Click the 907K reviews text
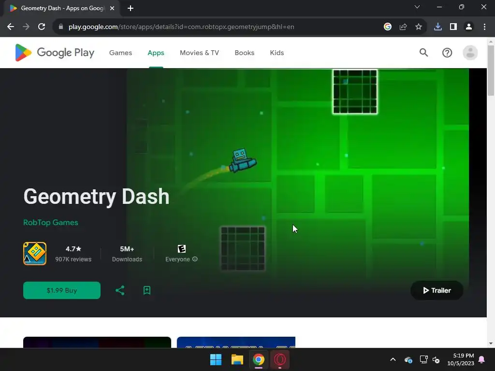The height and width of the screenshot is (371, 495). pyautogui.click(x=73, y=259)
